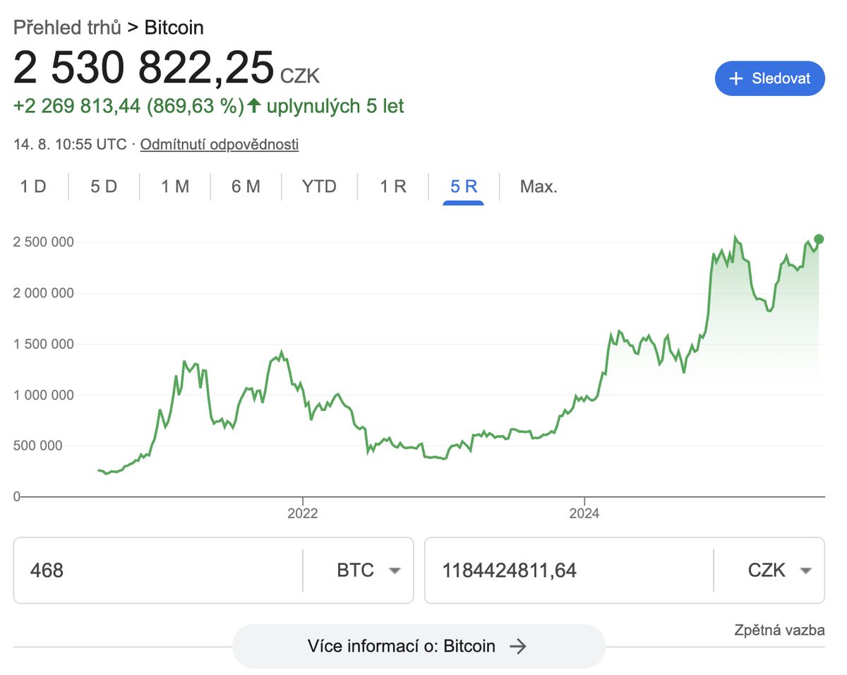This screenshot has width=847, height=675.
Task: Click the green endpoint dot on the chart
Action: (819, 239)
